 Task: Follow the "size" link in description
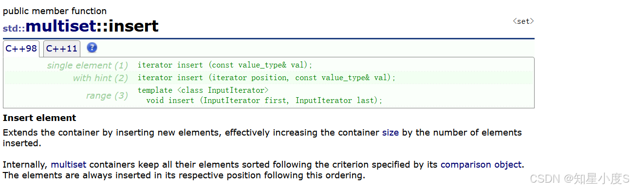[390, 133]
